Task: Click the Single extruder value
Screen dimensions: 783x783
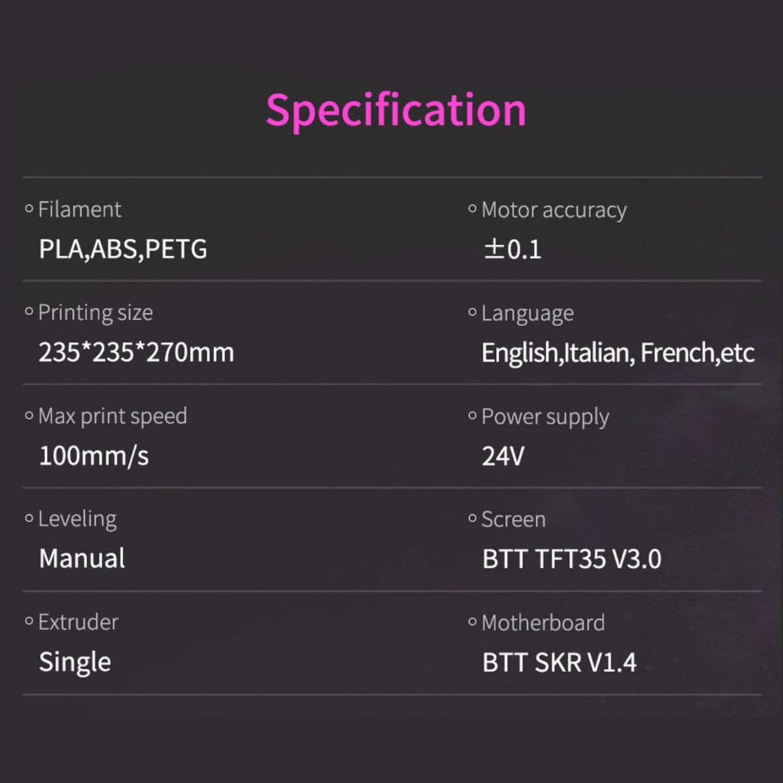Action: tap(74, 662)
